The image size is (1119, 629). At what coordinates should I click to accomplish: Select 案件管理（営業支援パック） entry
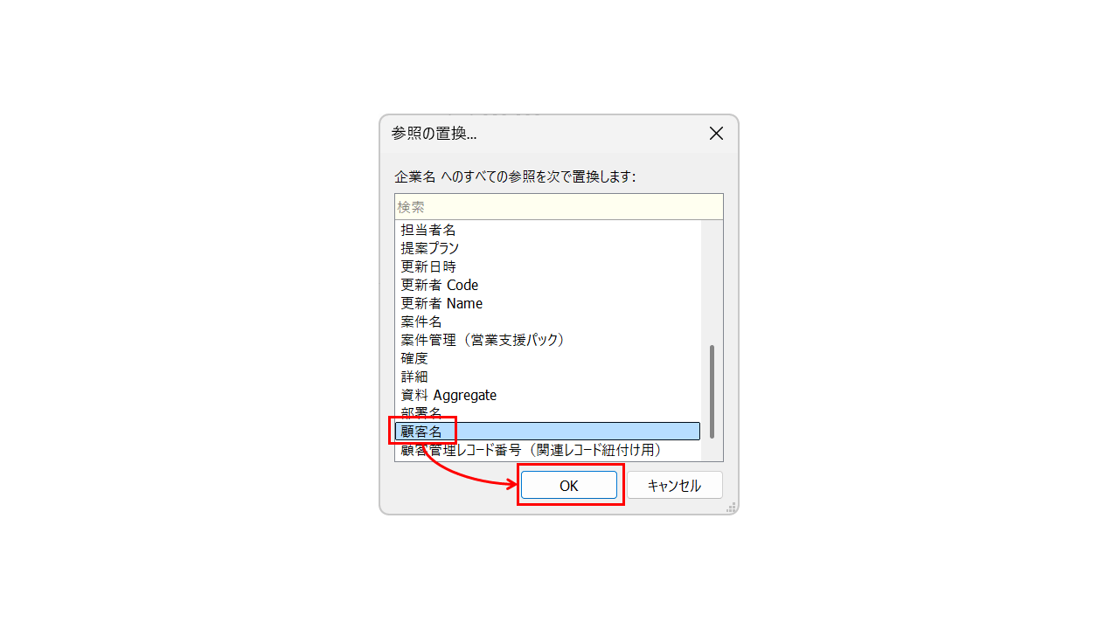tap(548, 340)
